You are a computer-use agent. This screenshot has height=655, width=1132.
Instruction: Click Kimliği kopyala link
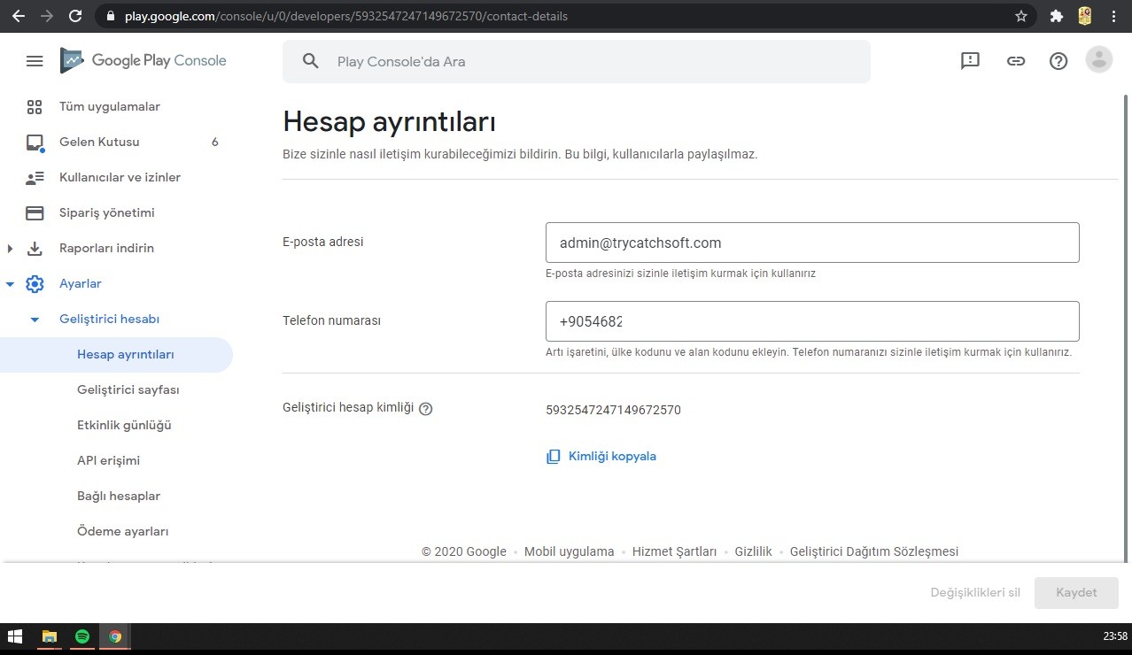tap(612, 457)
